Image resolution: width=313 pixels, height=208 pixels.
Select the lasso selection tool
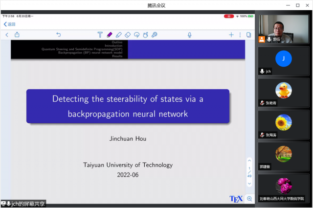point(136,35)
